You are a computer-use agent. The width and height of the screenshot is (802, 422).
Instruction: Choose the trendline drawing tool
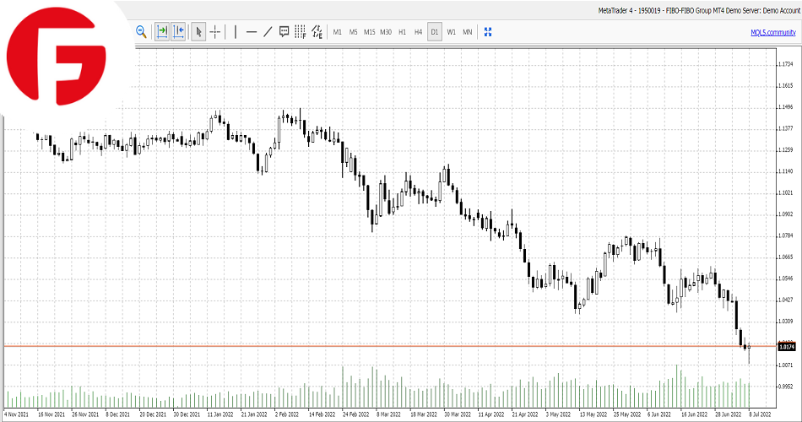(268, 32)
